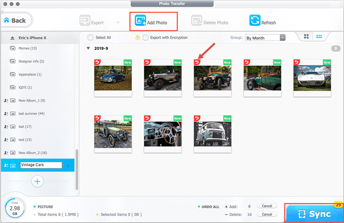Open the Group By Month dropdown
This screenshot has width=344, height=223.
[x=265, y=38]
